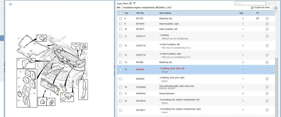The image size is (281, 117).
Task: Open note icon for Retaining clip 981969
Action: pyautogui.click(x=267, y=62)
